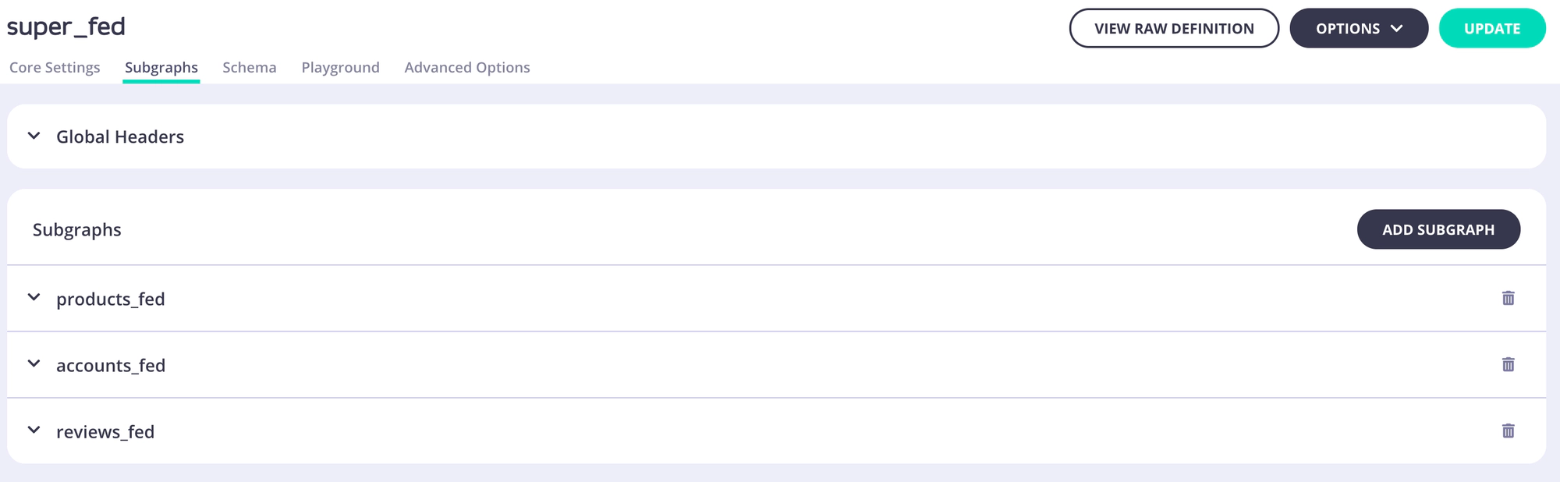Expand the Global Headers section chevron
This screenshot has width=1560, height=482.
[x=34, y=136]
